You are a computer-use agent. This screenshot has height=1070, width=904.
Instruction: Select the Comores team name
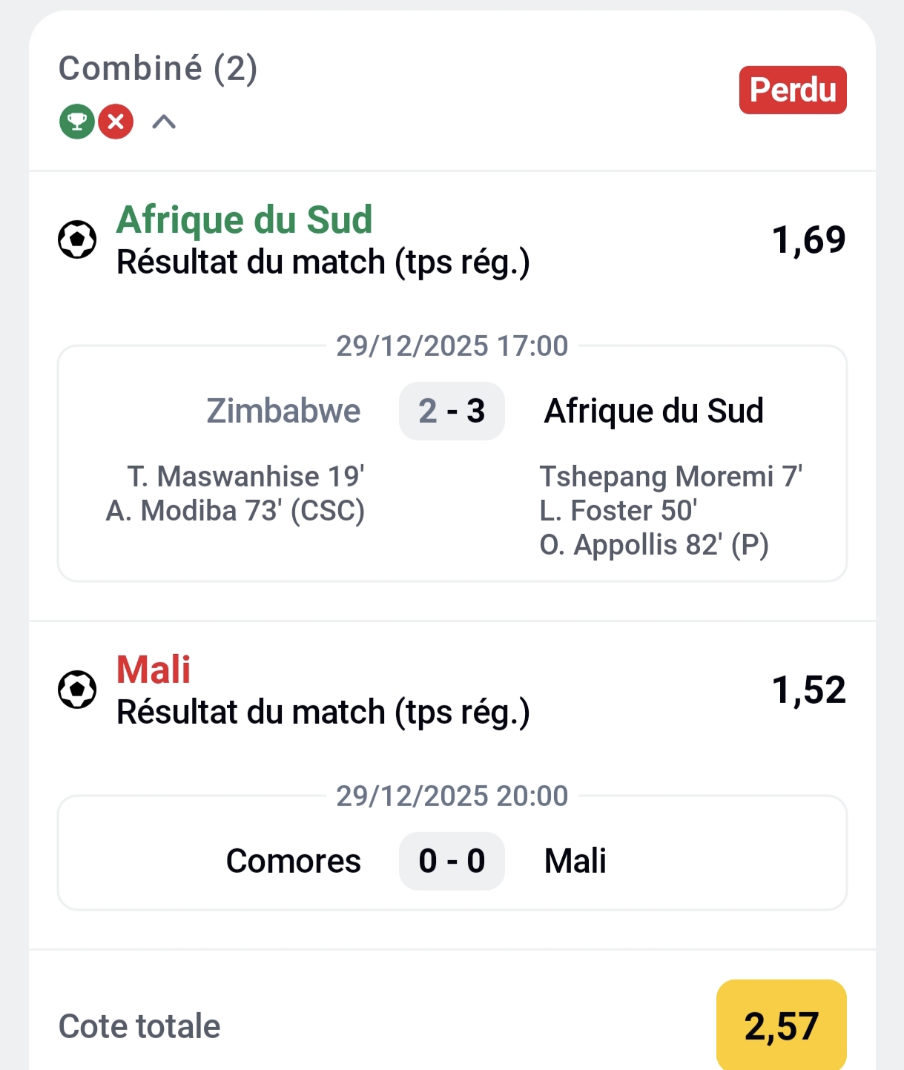pyautogui.click(x=293, y=861)
